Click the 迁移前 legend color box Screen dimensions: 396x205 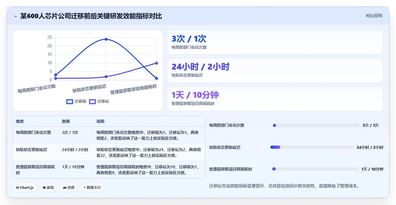70,101
